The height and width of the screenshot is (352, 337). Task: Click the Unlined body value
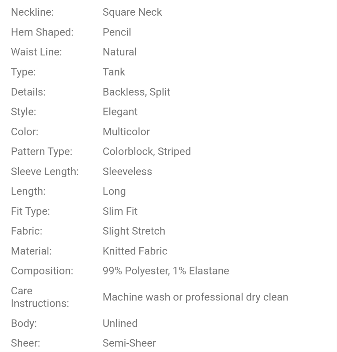[120, 323]
